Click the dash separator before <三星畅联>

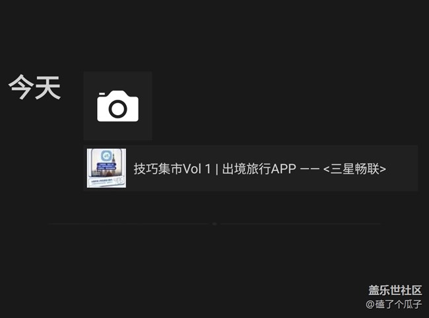tap(310, 169)
